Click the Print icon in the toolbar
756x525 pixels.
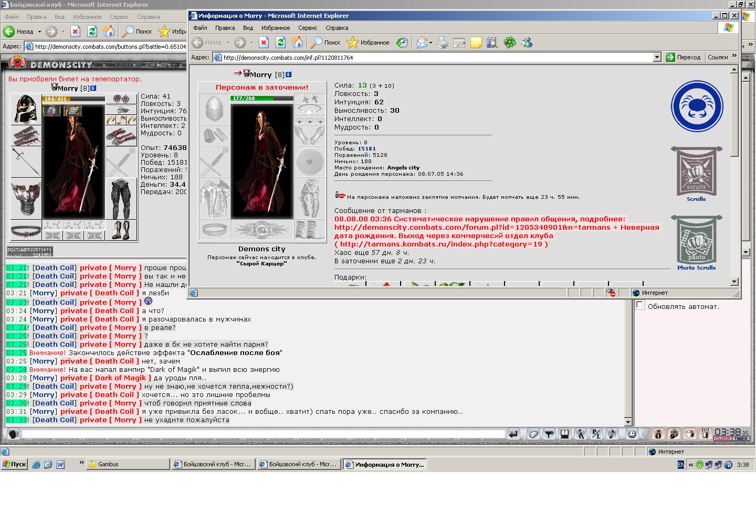point(443,42)
